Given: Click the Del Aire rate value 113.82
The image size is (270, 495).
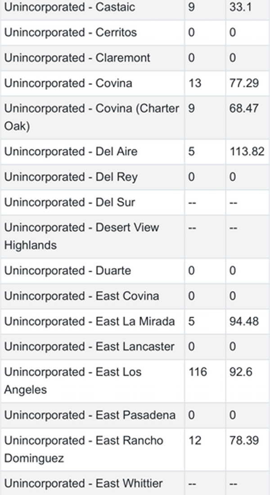Looking at the screenshot, I should point(247,152).
